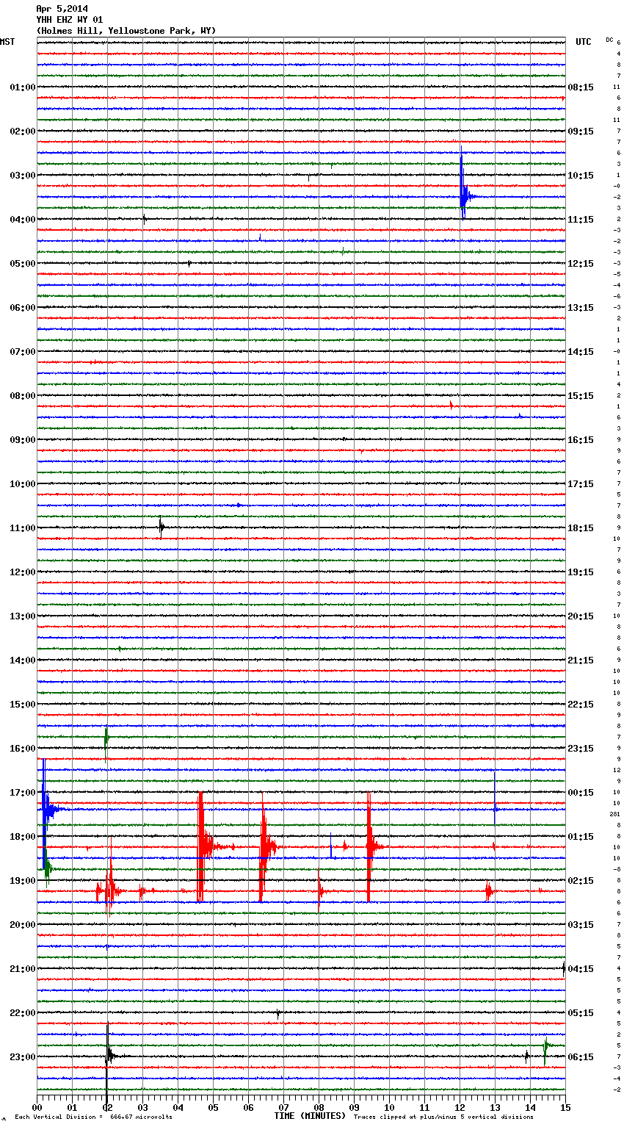This screenshot has height=1127, width=624.
Task: Click the "16:15" UTC time label
Action: coord(581,440)
